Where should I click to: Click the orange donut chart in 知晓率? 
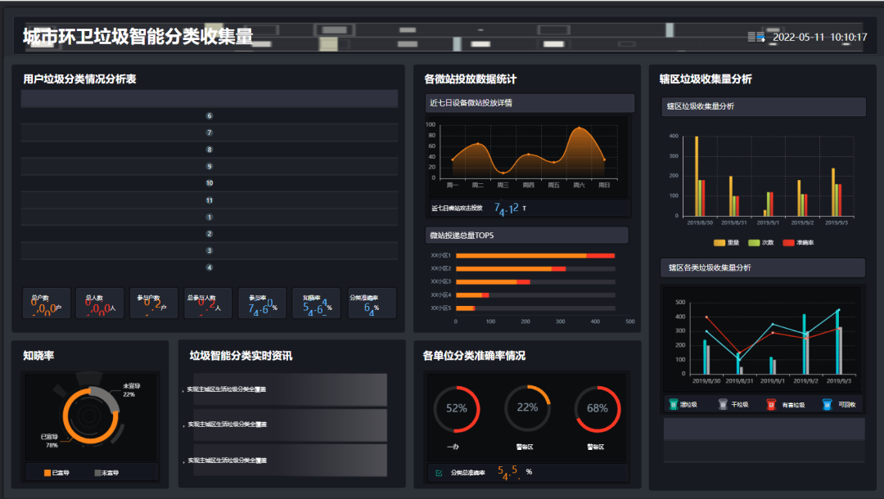click(x=90, y=416)
